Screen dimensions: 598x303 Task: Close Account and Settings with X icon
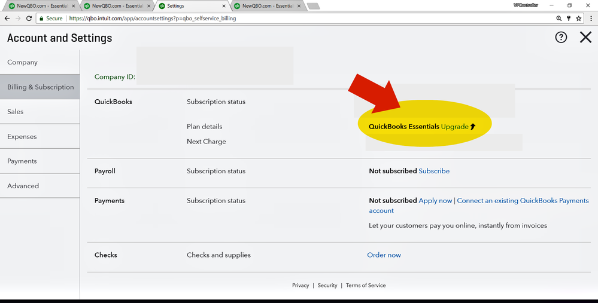(x=585, y=37)
